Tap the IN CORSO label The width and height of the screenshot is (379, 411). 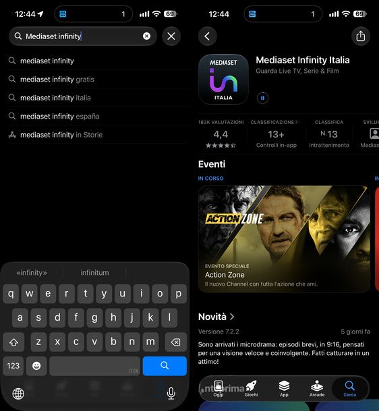tap(210, 179)
